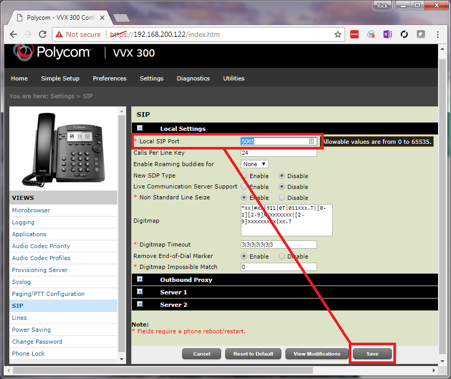Open the red password manager extension

point(354,35)
